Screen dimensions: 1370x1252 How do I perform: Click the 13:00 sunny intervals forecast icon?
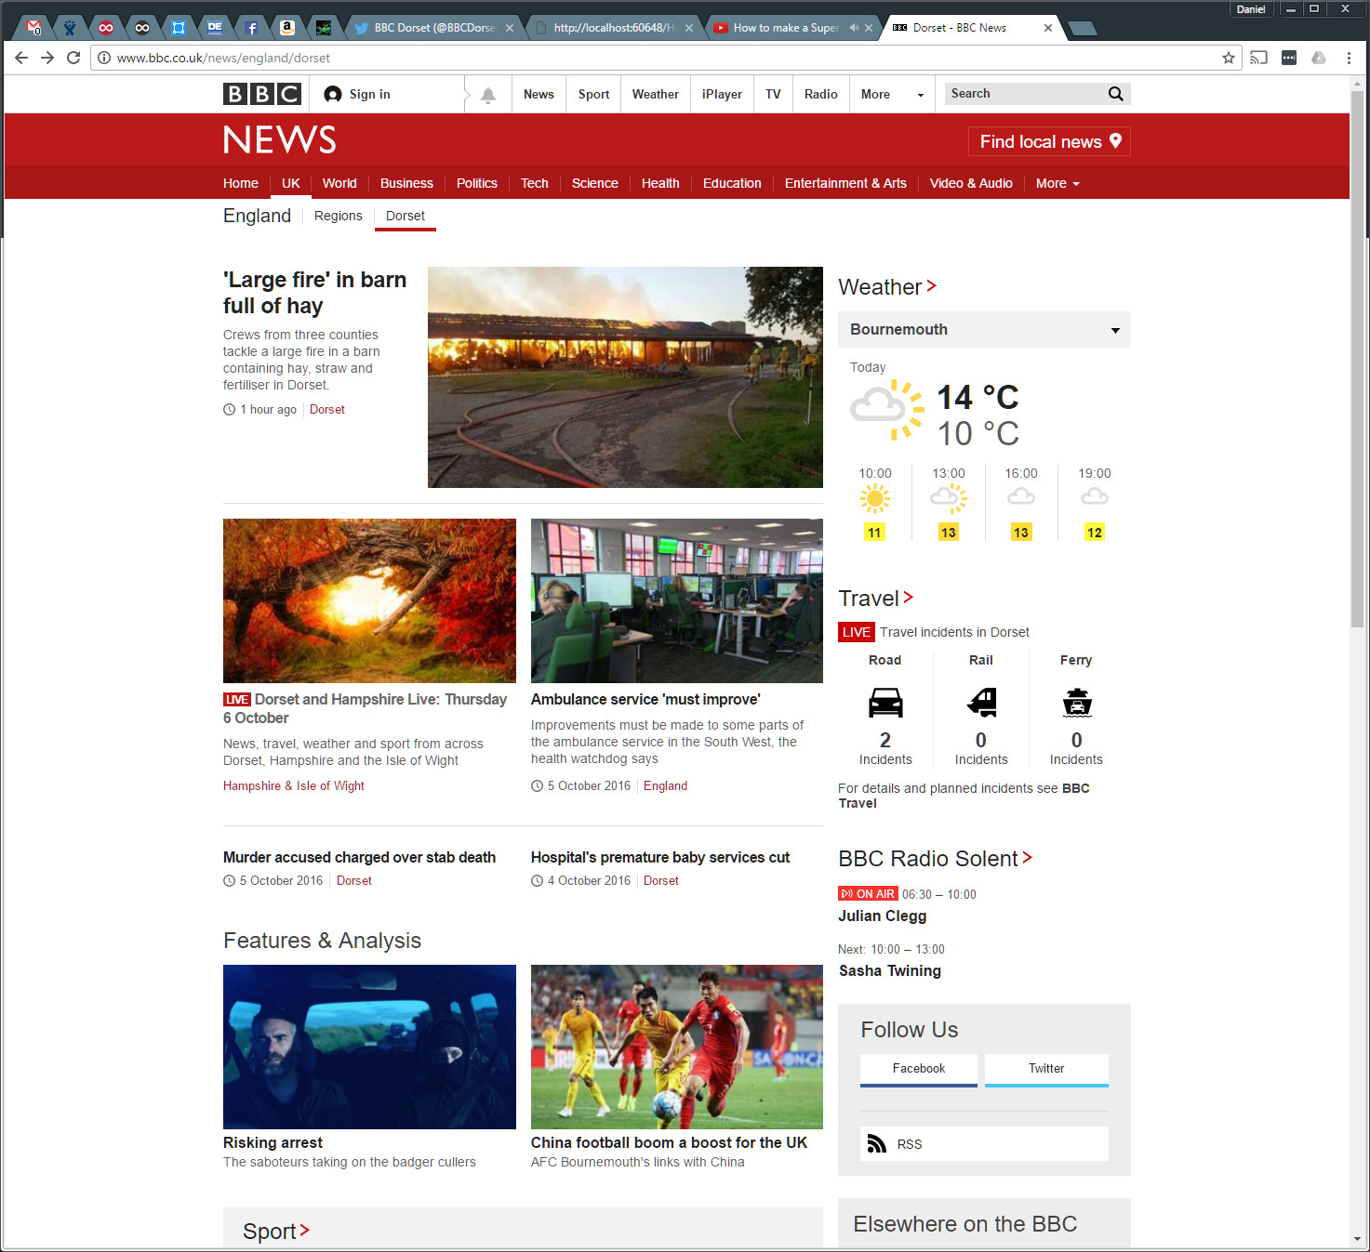click(949, 499)
